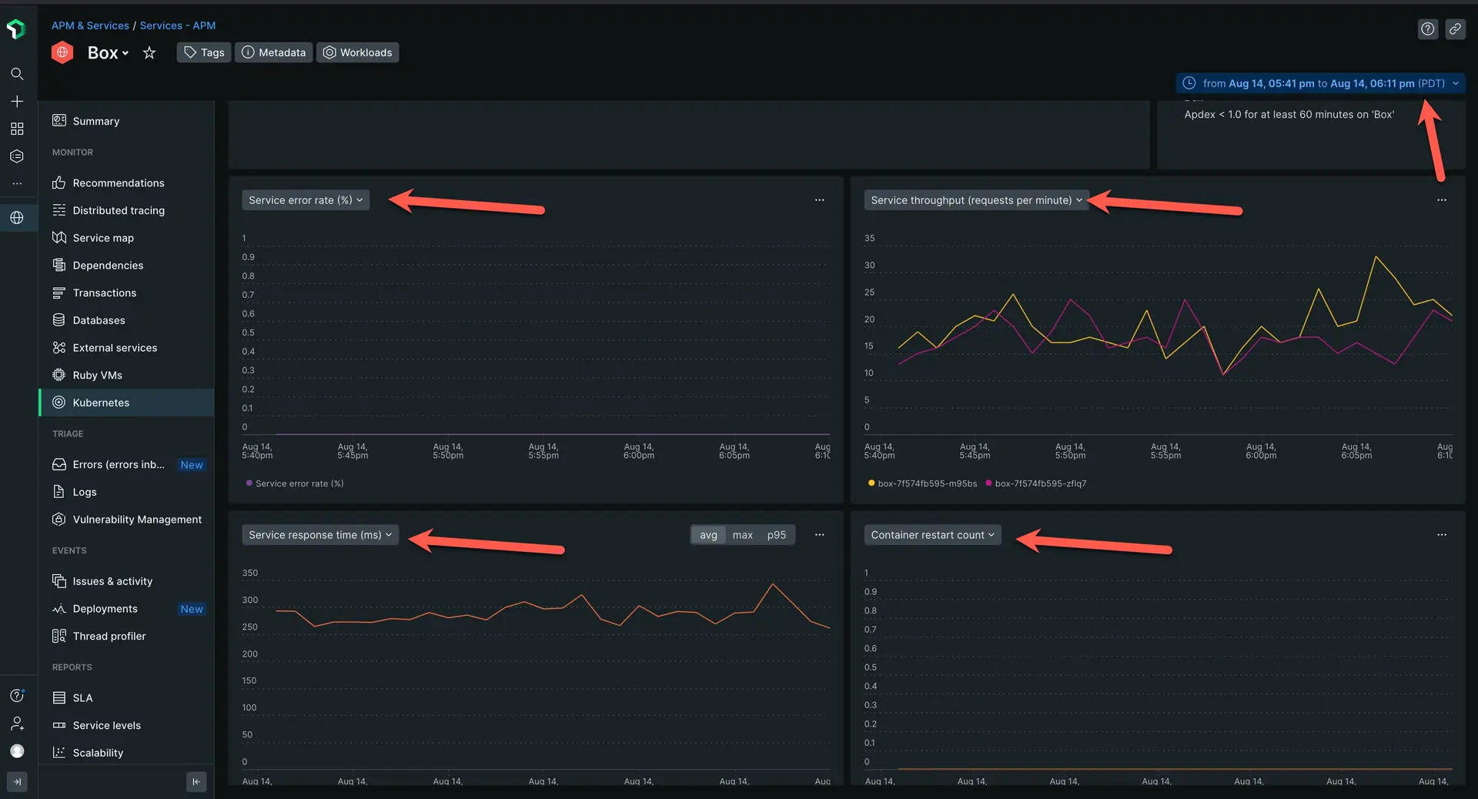Click the search magnifier icon in left rail
The width and height of the screenshot is (1478, 799).
[x=17, y=74]
